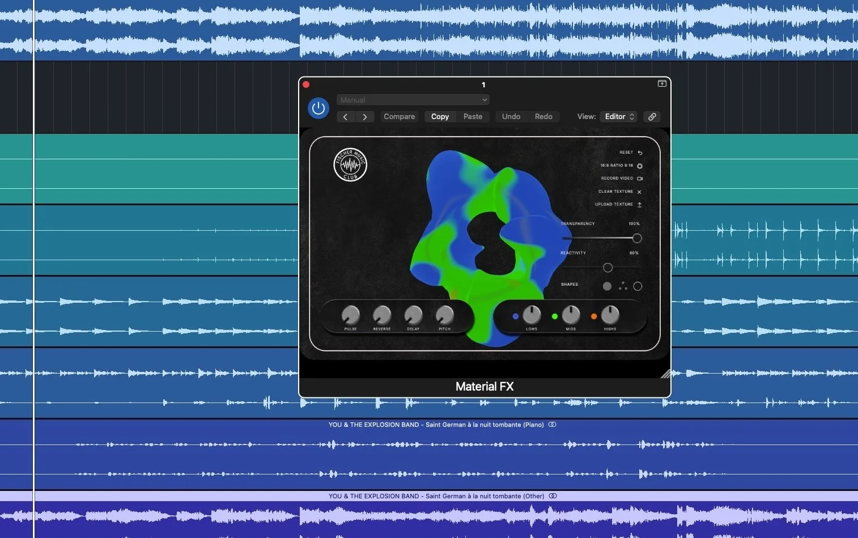Image resolution: width=858 pixels, height=538 pixels.
Task: Close the plugin window with red button
Action: tap(306, 84)
